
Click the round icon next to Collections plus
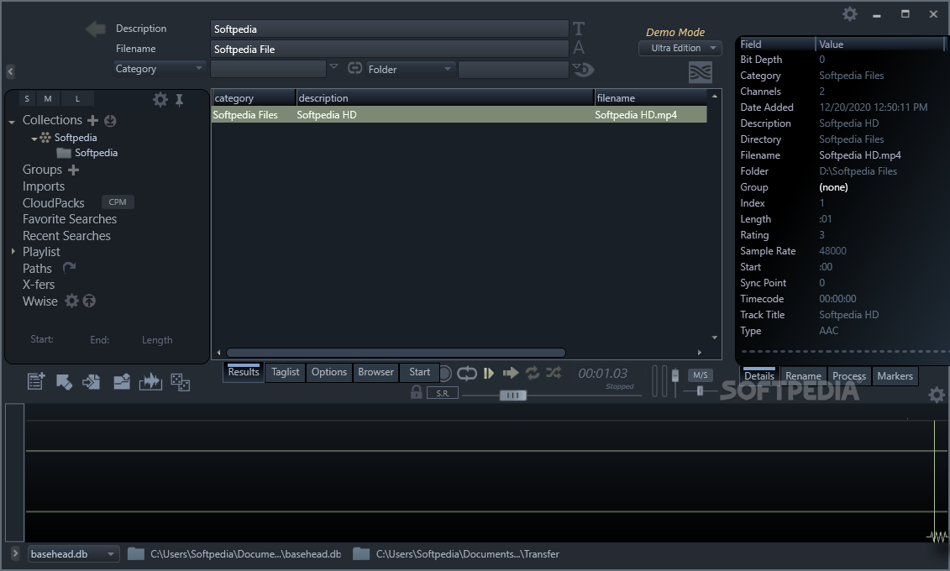click(x=110, y=120)
